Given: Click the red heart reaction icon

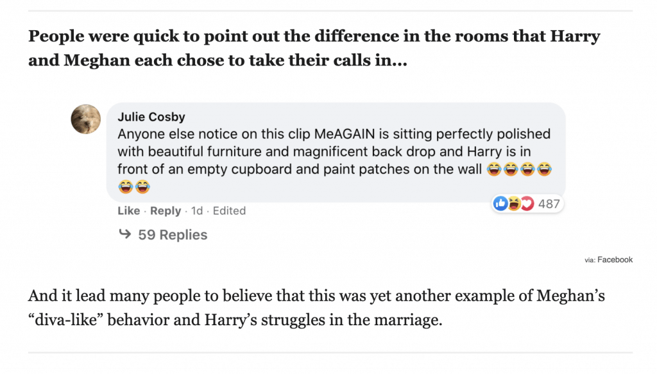Looking at the screenshot, I should (527, 203).
